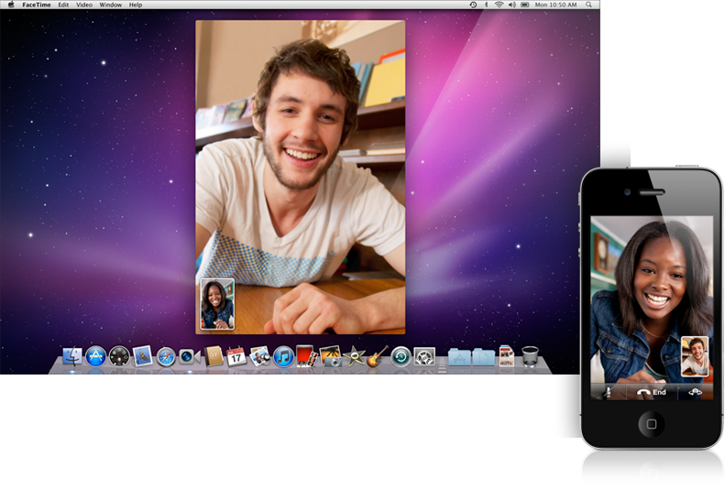The width and height of the screenshot is (725, 489).
Task: Open Safari from the dock
Action: [x=166, y=357]
